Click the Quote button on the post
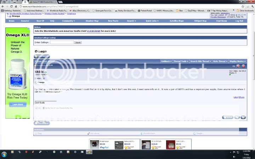This screenshot has height=159, width=255. click(228, 117)
